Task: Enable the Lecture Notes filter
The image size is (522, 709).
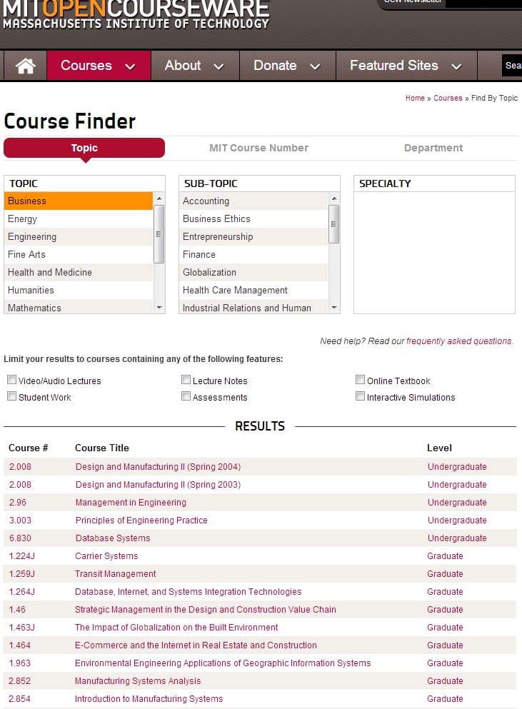Action: click(x=186, y=380)
